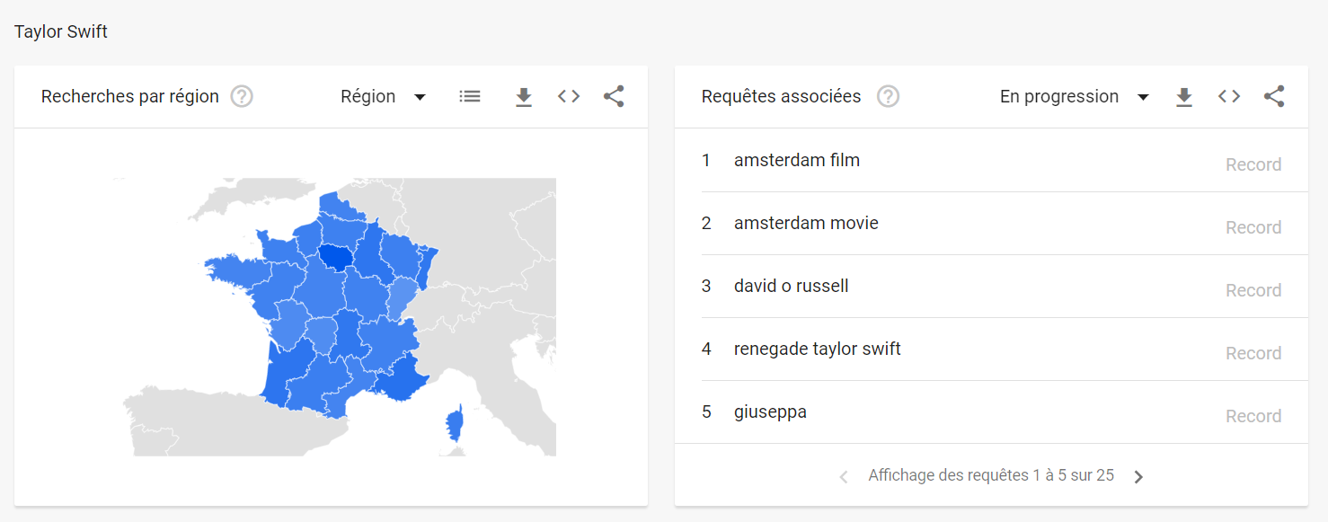
Task: Open the help tooltip for Requêtes associées
Action: [x=888, y=96]
